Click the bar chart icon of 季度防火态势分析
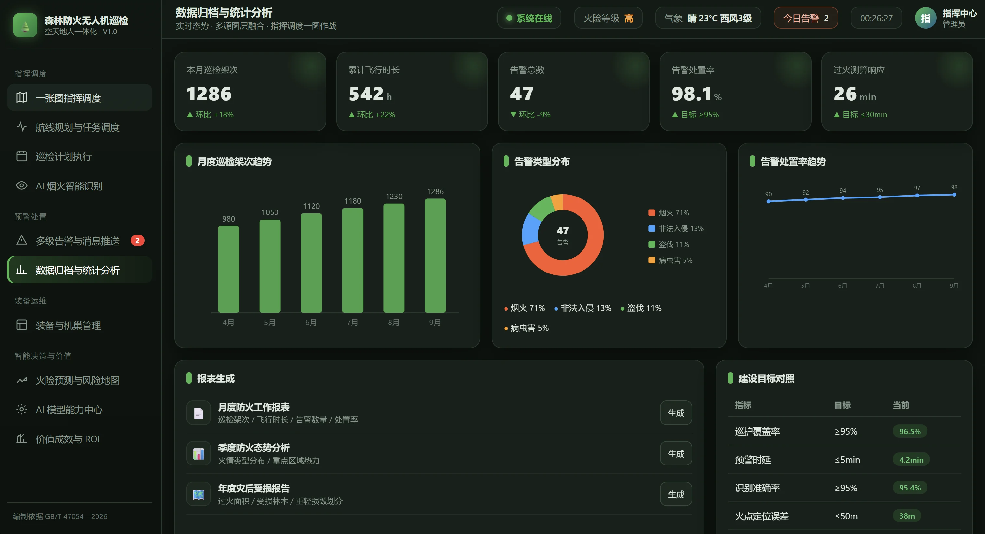 tap(198, 454)
